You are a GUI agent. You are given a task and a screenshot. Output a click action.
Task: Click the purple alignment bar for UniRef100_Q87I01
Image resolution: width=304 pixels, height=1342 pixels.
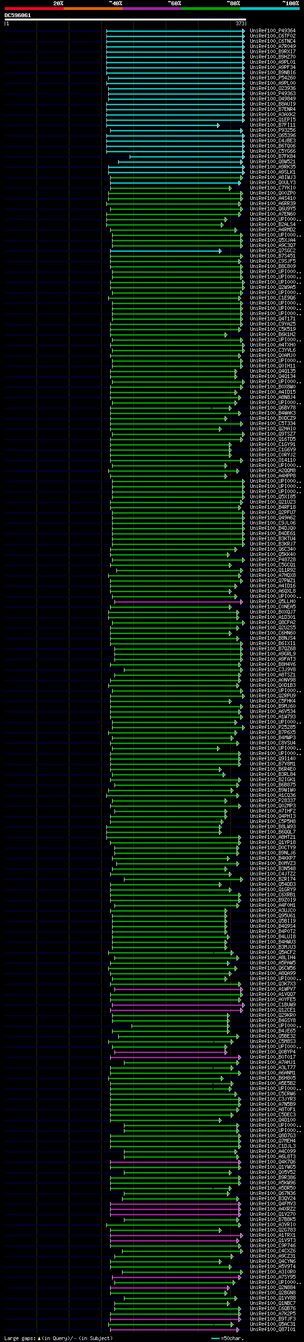175,1330
